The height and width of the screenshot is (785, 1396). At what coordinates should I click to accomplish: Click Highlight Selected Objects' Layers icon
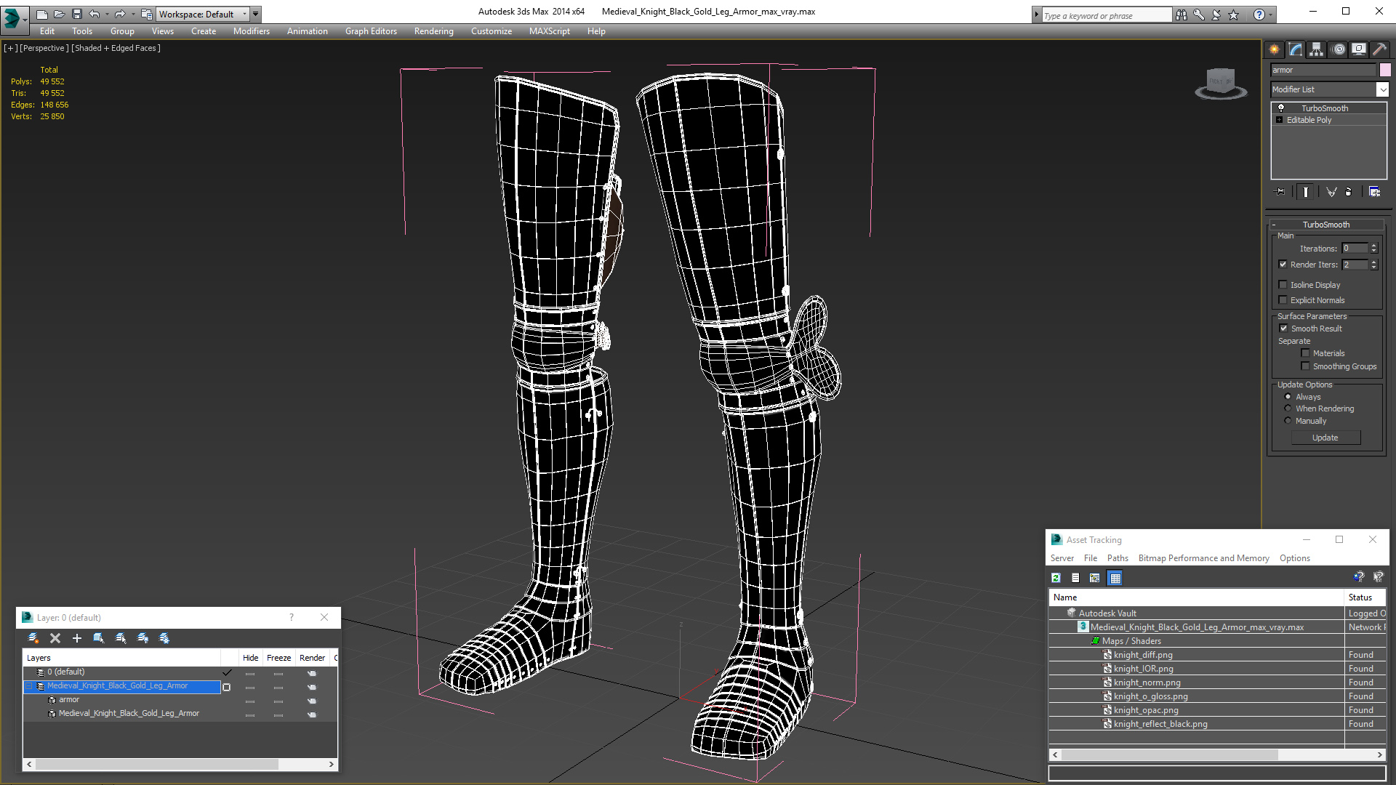click(x=121, y=638)
